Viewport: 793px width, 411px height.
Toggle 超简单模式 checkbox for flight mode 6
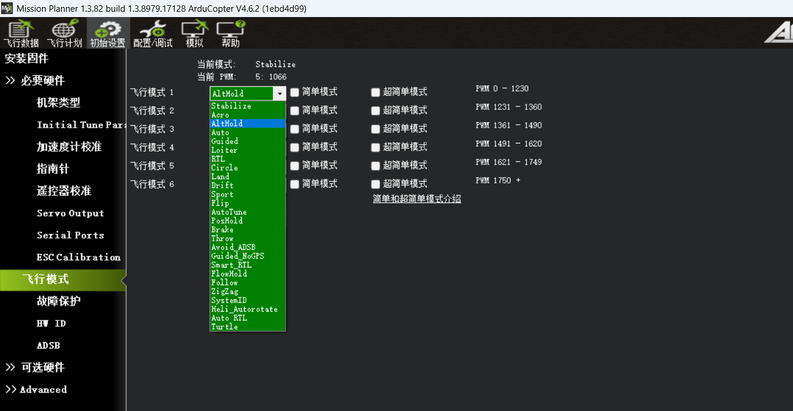[375, 183]
